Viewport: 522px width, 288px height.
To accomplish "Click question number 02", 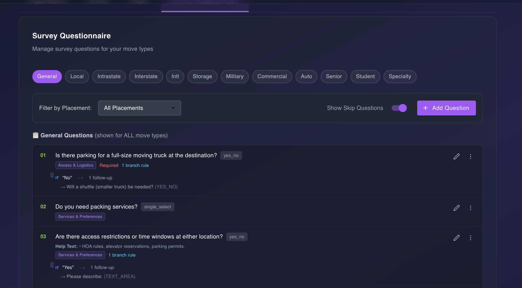I will [x=43, y=207].
